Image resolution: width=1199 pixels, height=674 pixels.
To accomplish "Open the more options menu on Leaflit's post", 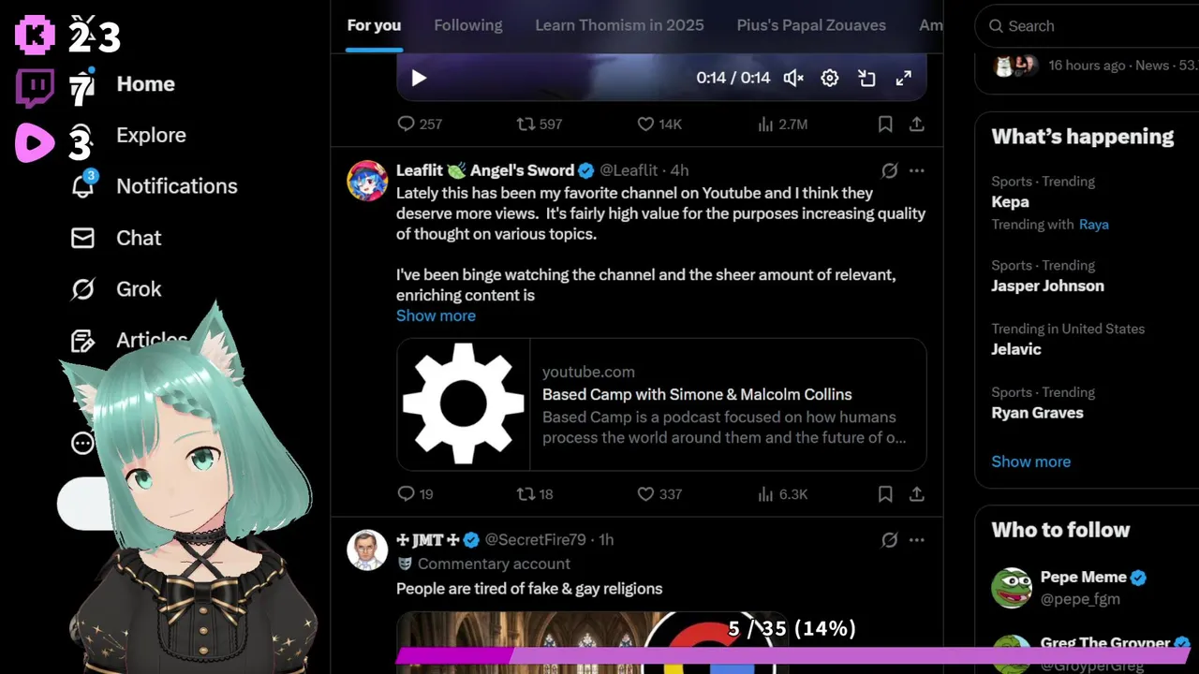I will [917, 170].
